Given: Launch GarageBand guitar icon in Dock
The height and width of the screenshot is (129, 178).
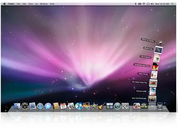Looking at the screenshot, I should click(102, 106).
